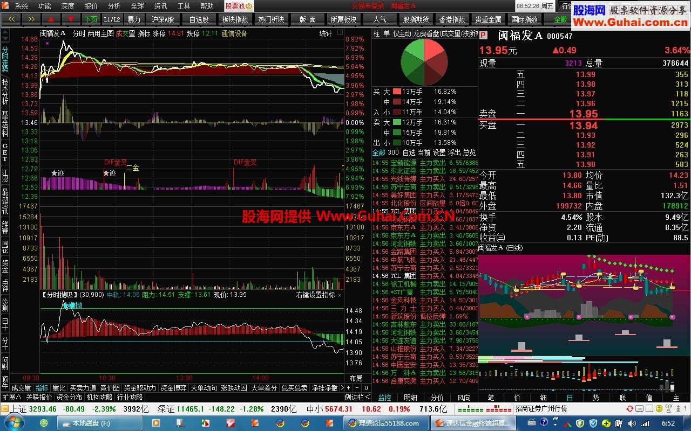The height and width of the screenshot is (431, 691).
Task: Click the red down arrow toolbar button
Action: [x=71, y=19]
